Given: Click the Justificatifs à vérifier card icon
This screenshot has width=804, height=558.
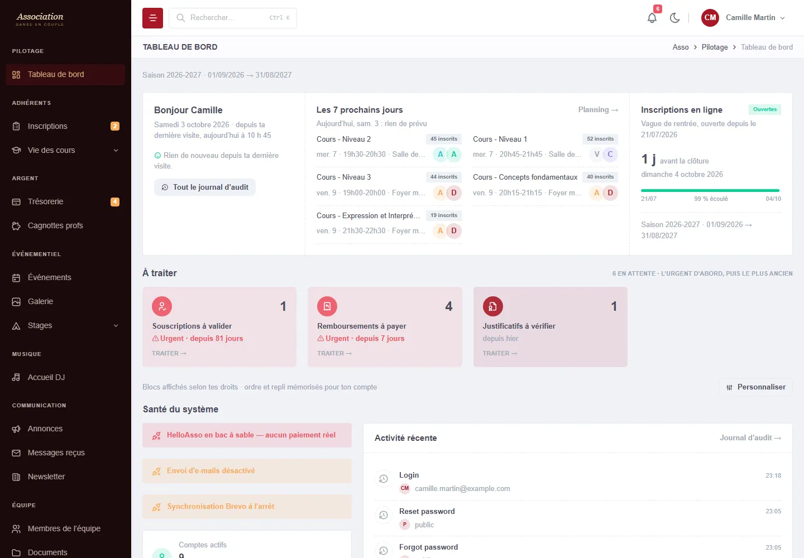Looking at the screenshot, I should (493, 306).
